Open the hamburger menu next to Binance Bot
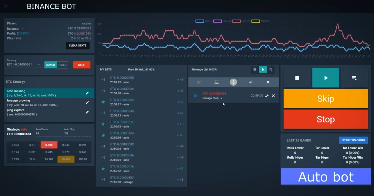 point(6,6)
